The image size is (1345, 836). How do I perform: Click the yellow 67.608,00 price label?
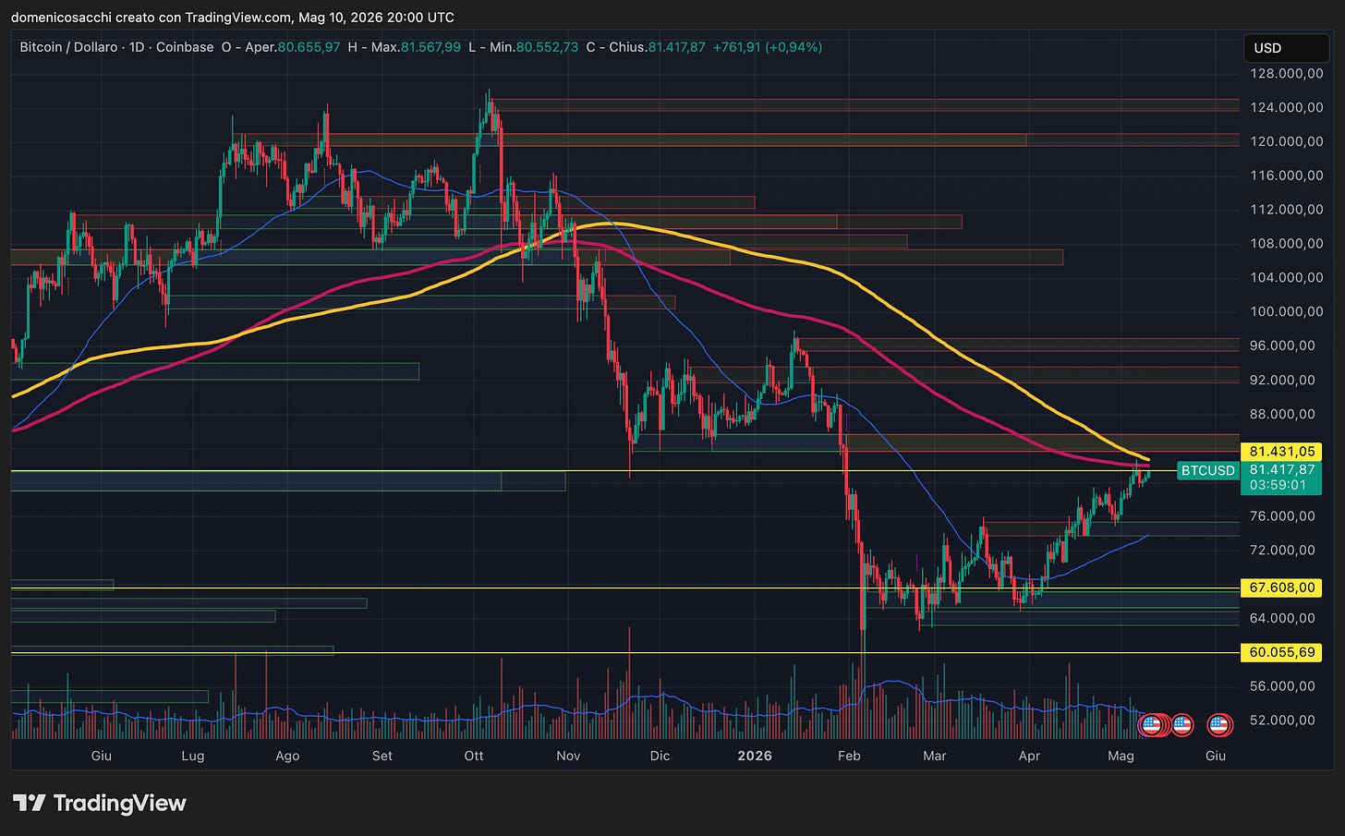point(1282,588)
